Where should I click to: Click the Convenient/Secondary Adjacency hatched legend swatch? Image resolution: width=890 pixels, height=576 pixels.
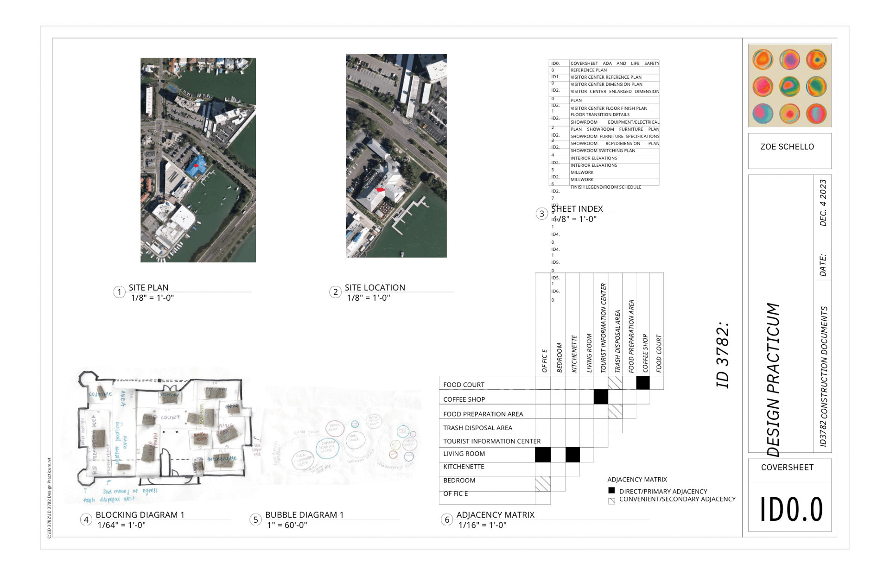611,501
